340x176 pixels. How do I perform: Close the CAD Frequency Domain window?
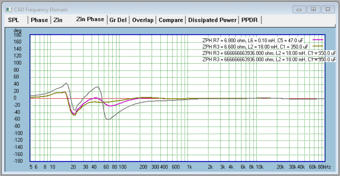(x=328, y=9)
